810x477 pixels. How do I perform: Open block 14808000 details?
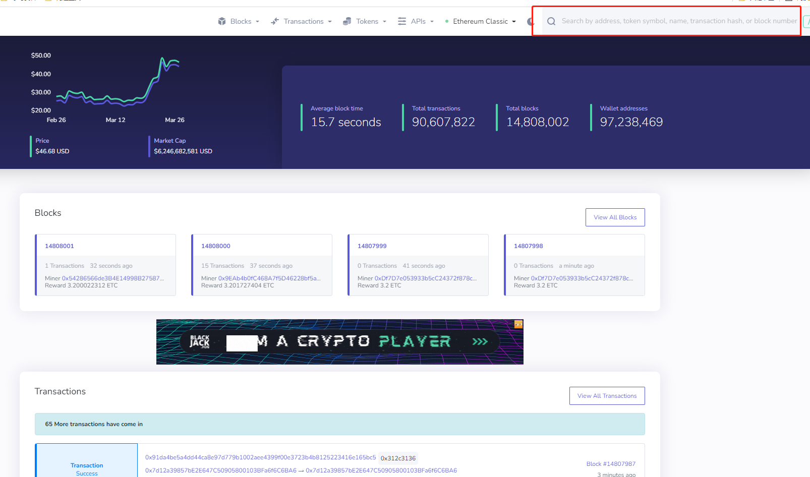click(x=216, y=246)
